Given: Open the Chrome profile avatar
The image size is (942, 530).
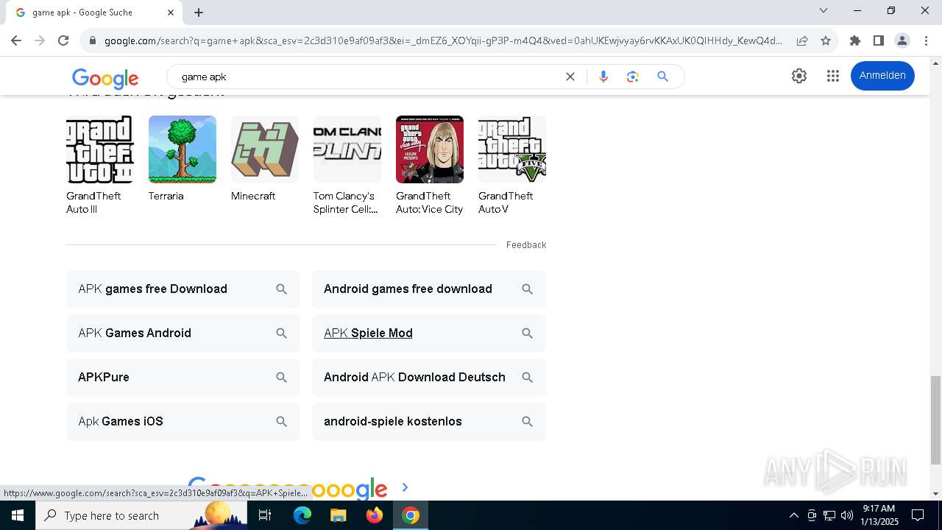Looking at the screenshot, I should pos(902,40).
